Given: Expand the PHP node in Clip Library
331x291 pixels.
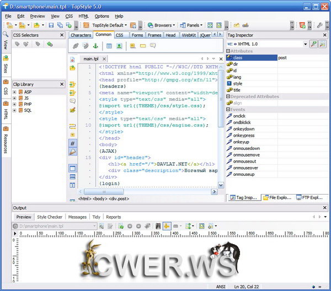Looking at the screenshot, I should (x=15, y=104).
